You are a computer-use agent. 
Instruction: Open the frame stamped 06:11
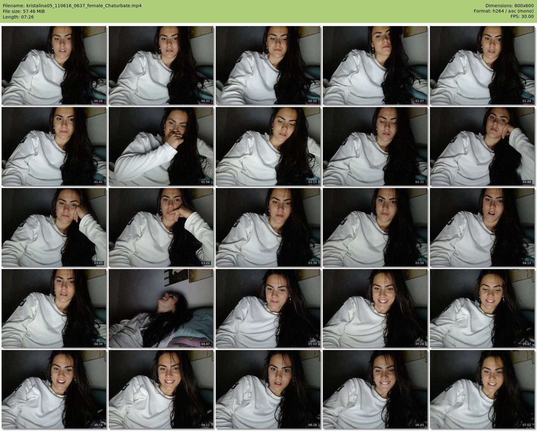(161, 389)
